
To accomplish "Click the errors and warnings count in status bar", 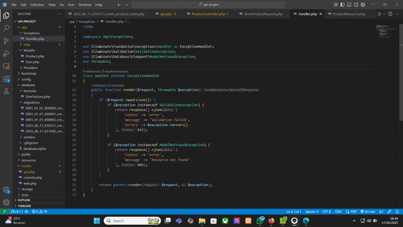I will [x=39, y=212].
